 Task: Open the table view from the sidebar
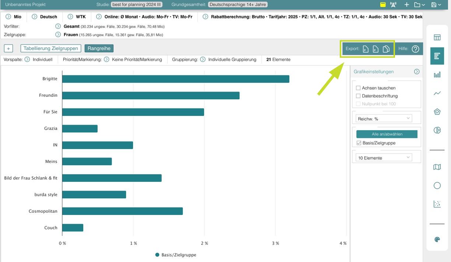[437, 37]
